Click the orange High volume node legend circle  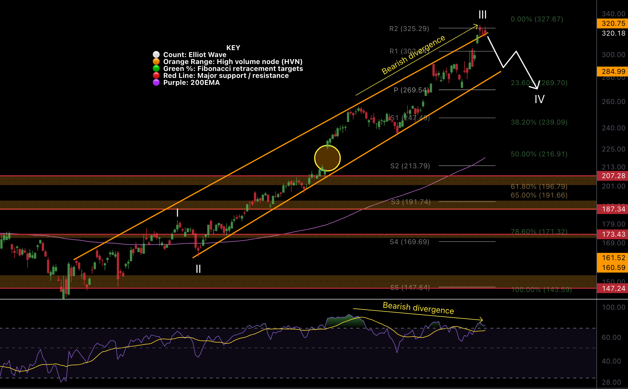click(x=156, y=62)
